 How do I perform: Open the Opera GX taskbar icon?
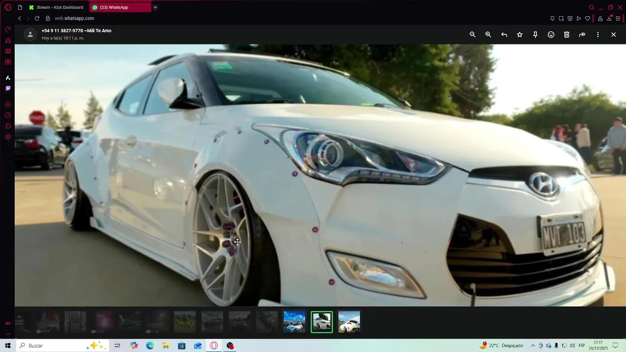click(214, 346)
